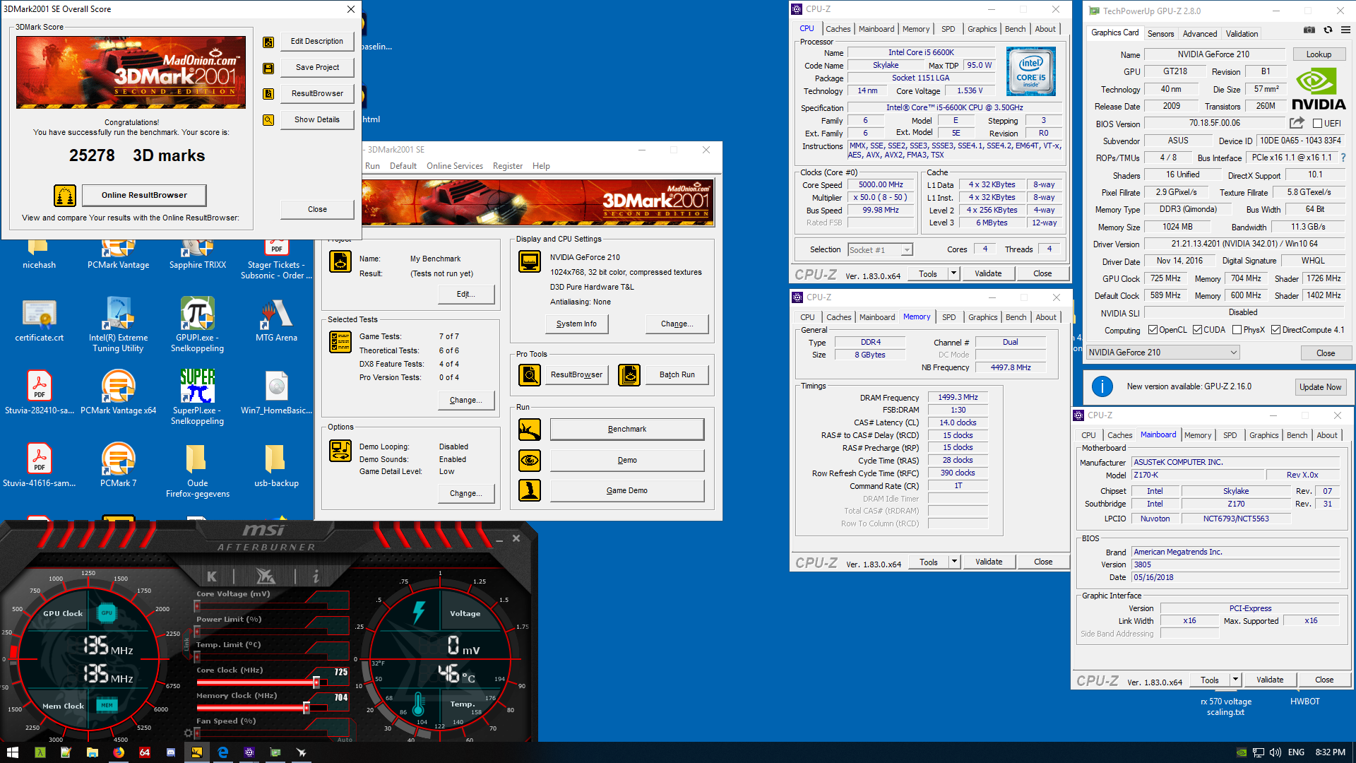The height and width of the screenshot is (763, 1356).
Task: Open Validation tab in GPU-Z
Action: [1242, 34]
